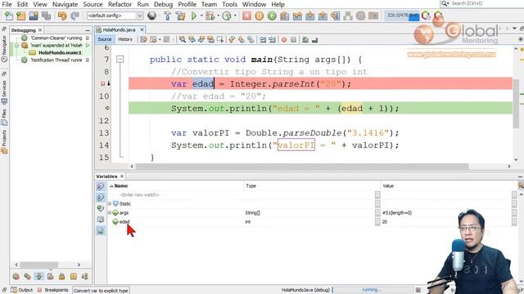Open the Run Project dropdown arrow
The image size is (524, 294).
[x=201, y=16]
